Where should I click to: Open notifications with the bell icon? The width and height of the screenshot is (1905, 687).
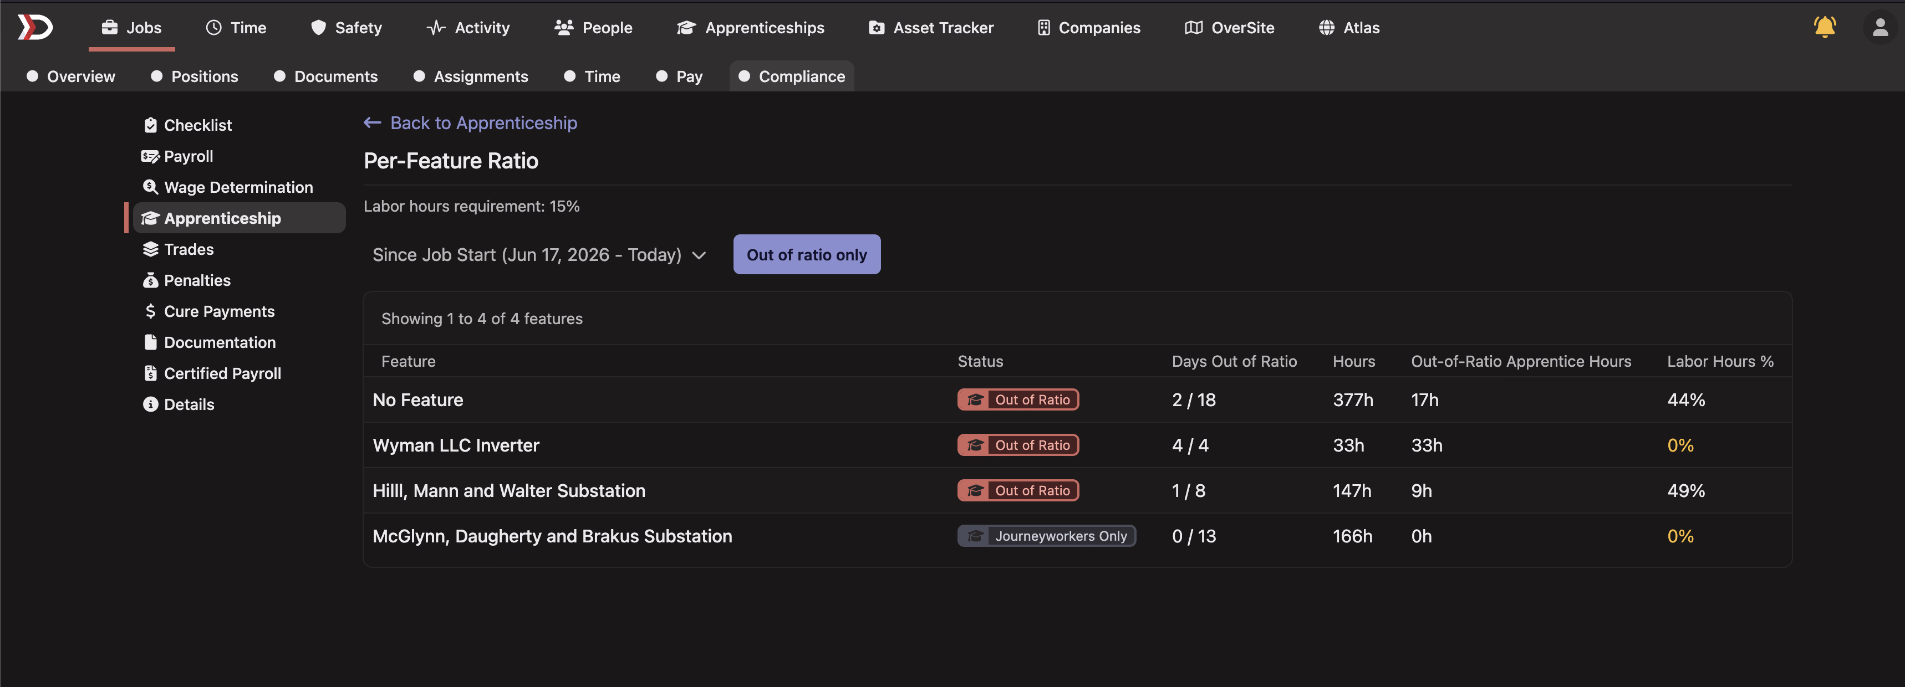(x=1825, y=27)
